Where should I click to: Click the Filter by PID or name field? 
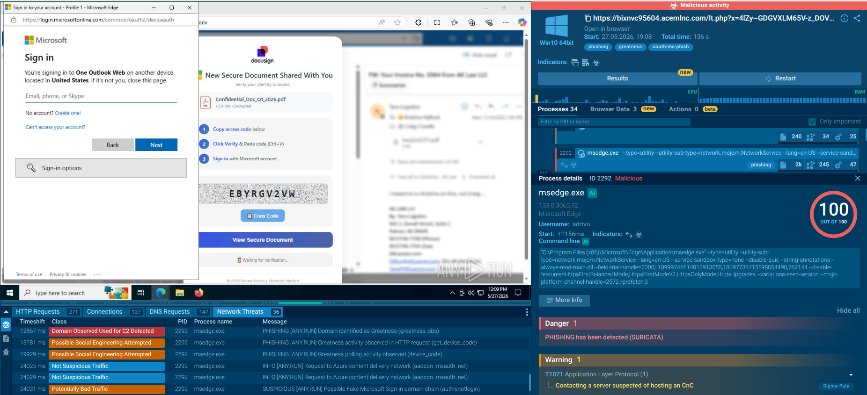point(614,122)
